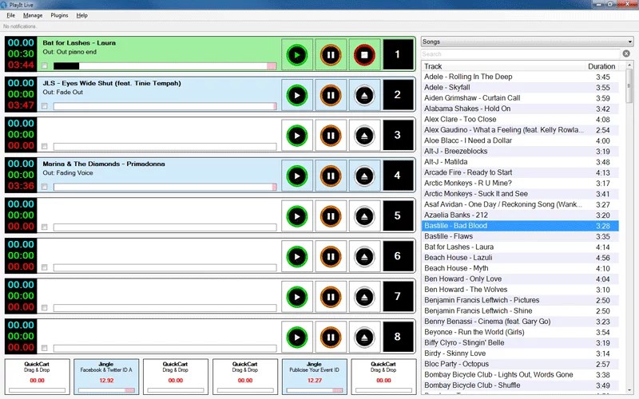Open the Plugins menu
This screenshot has height=399, width=639.
click(59, 15)
